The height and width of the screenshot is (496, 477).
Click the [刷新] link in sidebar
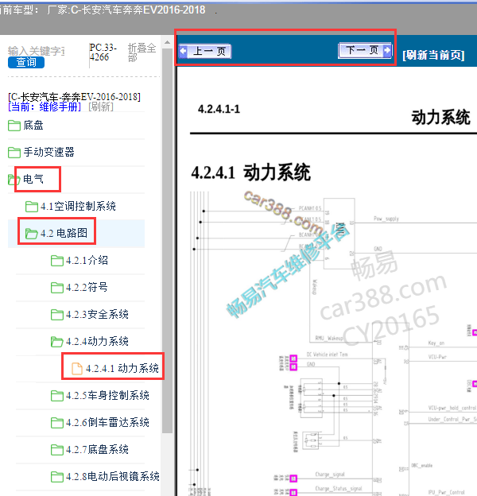101,107
